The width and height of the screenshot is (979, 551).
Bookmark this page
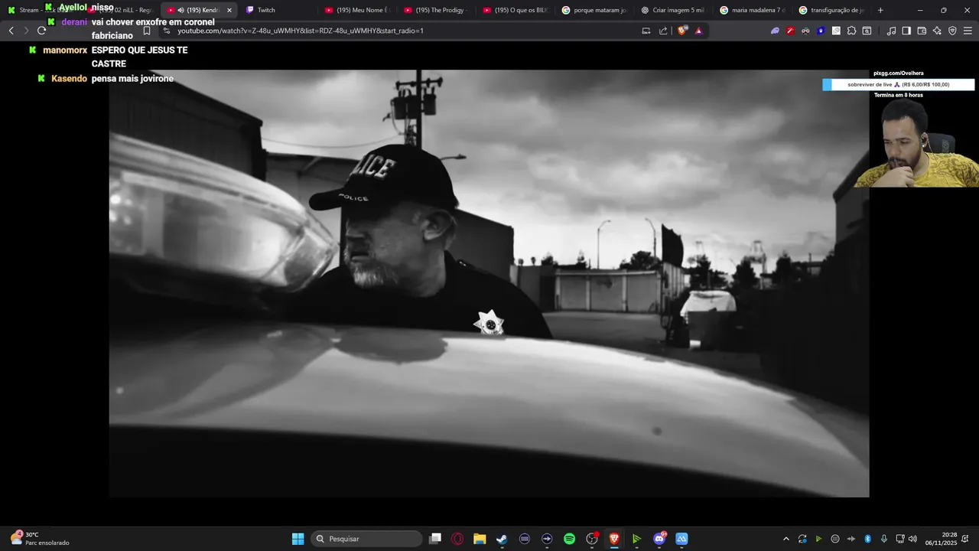[147, 31]
